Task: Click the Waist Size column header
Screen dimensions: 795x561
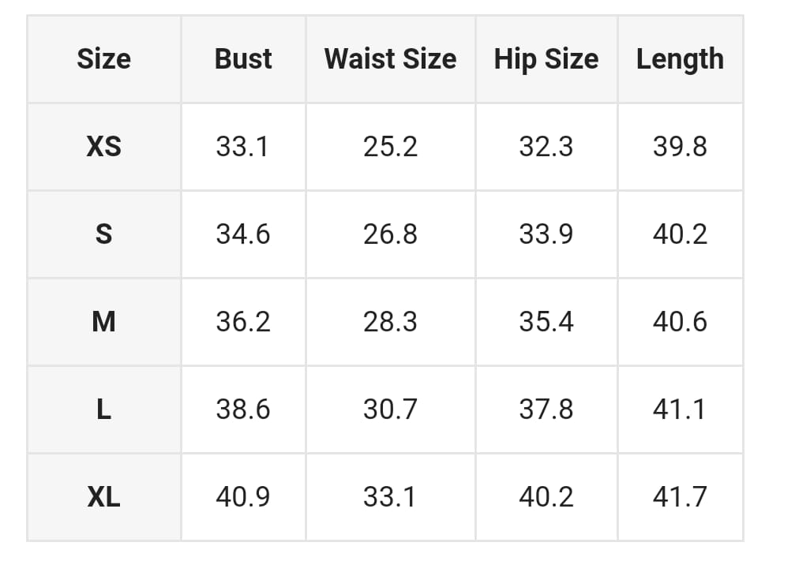Action: click(390, 59)
